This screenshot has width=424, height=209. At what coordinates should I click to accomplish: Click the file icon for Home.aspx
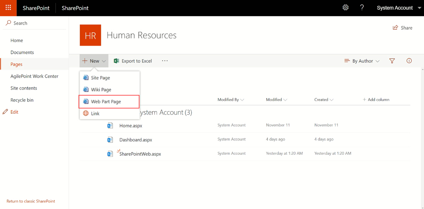click(x=110, y=125)
